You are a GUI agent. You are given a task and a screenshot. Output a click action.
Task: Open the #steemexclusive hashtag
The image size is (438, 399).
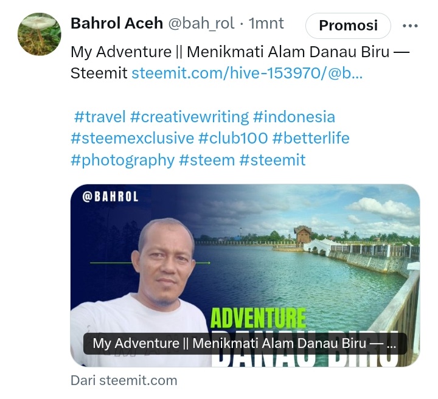[x=132, y=138]
